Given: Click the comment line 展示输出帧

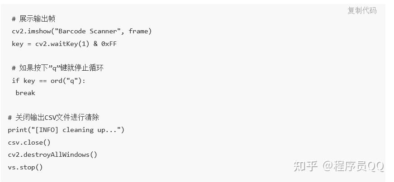Looking at the screenshot, I should point(34,19).
